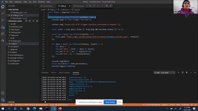Click Windows Start button

tap(3, 109)
